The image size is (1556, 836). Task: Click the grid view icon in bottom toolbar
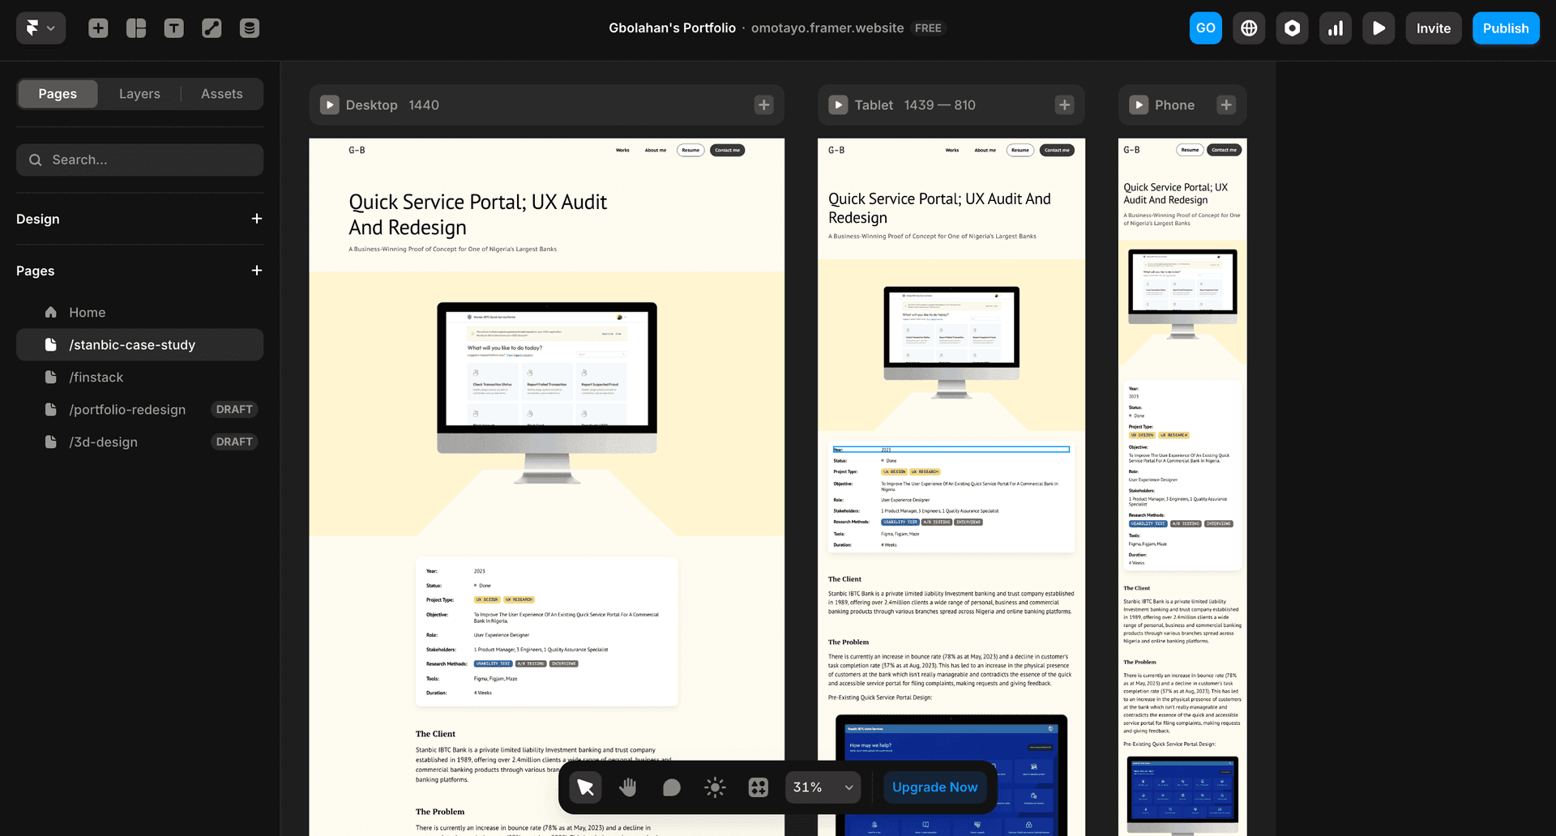click(x=758, y=787)
